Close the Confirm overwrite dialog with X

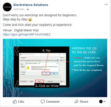point(57,64)
